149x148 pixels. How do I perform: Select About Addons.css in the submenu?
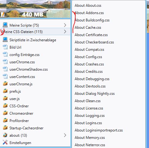click(x=109, y=13)
